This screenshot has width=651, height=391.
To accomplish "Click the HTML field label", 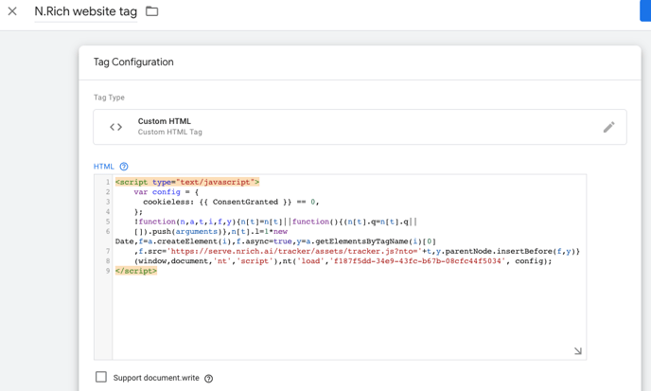I will click(x=103, y=167).
